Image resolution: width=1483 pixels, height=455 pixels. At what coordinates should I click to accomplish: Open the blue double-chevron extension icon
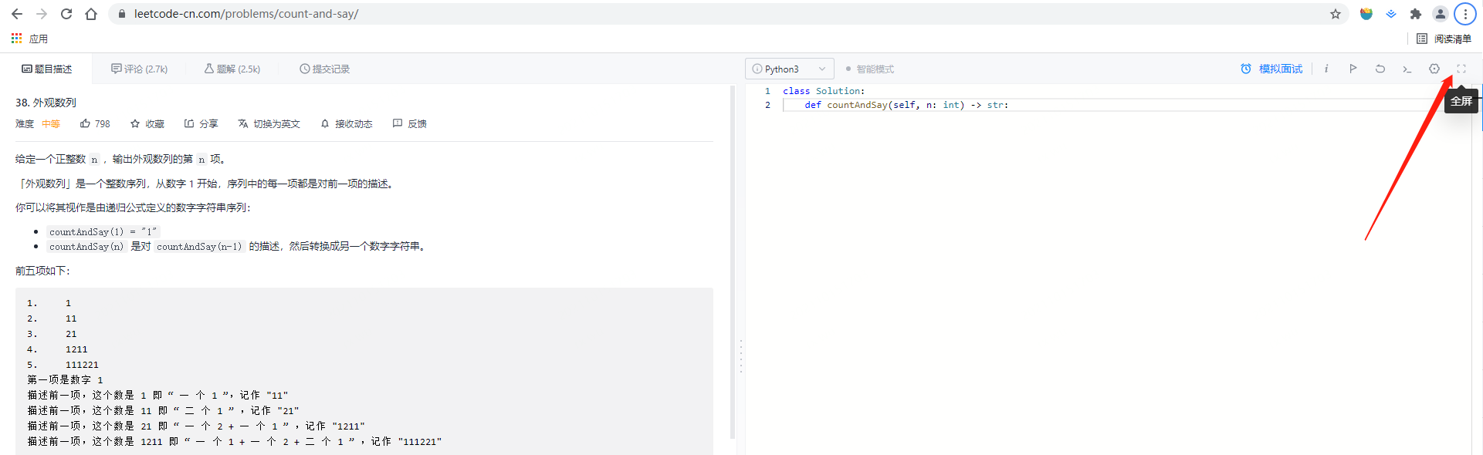coord(1391,14)
